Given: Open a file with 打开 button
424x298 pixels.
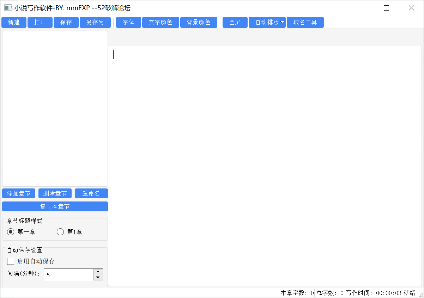Looking at the screenshot, I should [x=40, y=23].
